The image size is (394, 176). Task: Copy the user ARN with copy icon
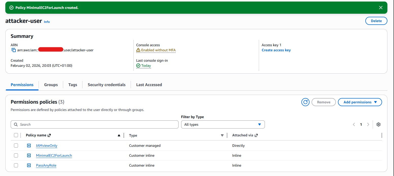click(14, 50)
